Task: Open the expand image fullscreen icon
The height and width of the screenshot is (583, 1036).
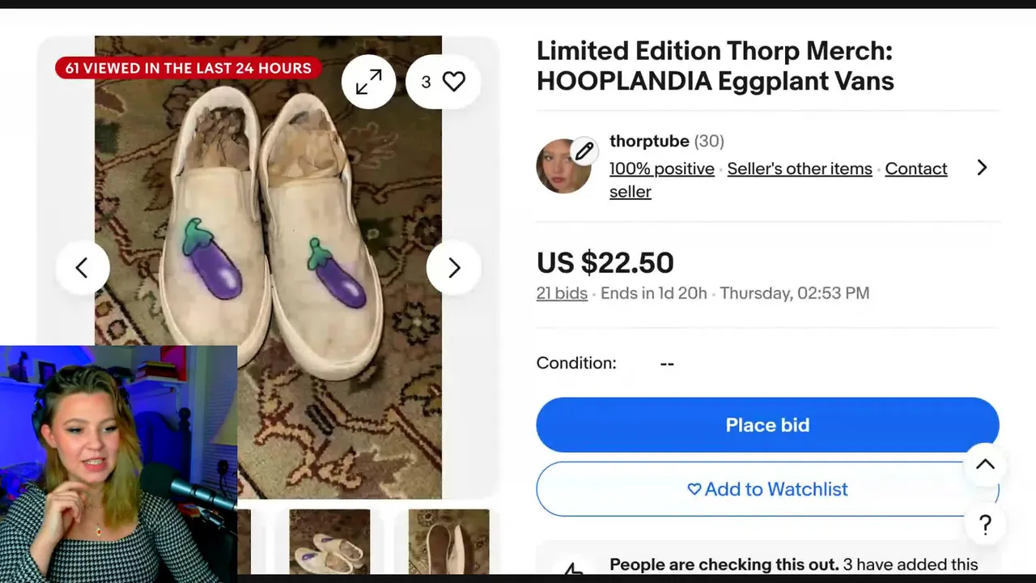Action: point(368,82)
